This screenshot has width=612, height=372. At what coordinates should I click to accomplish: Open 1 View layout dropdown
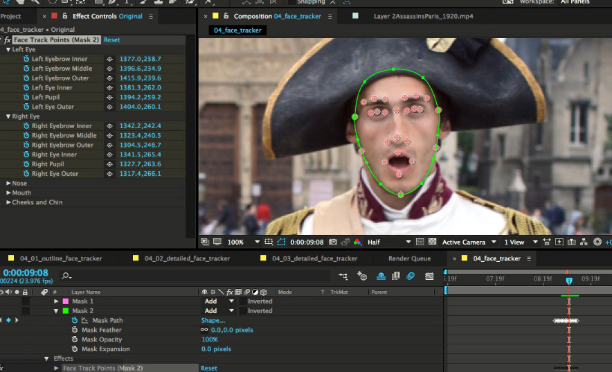pyautogui.click(x=521, y=242)
